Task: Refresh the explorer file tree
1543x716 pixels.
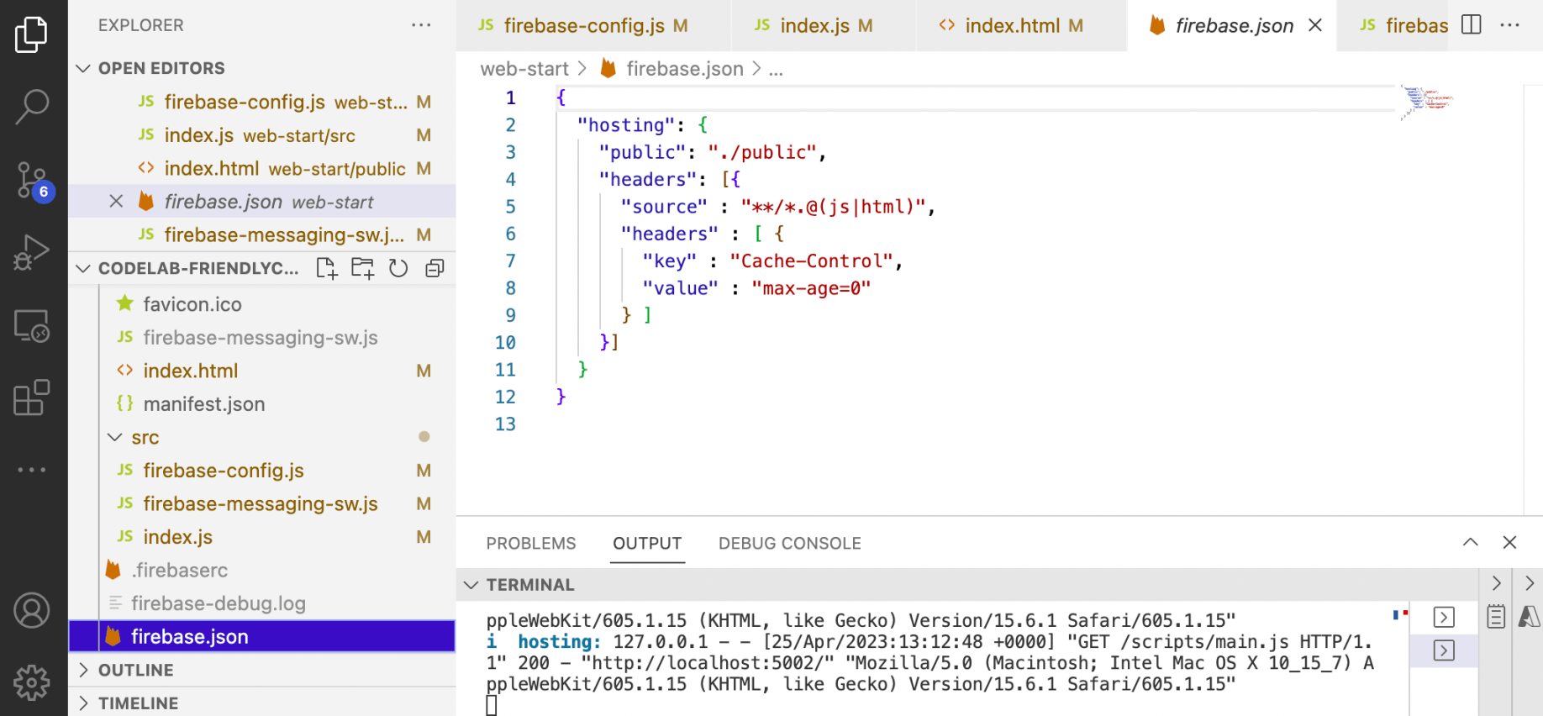Action: click(398, 269)
